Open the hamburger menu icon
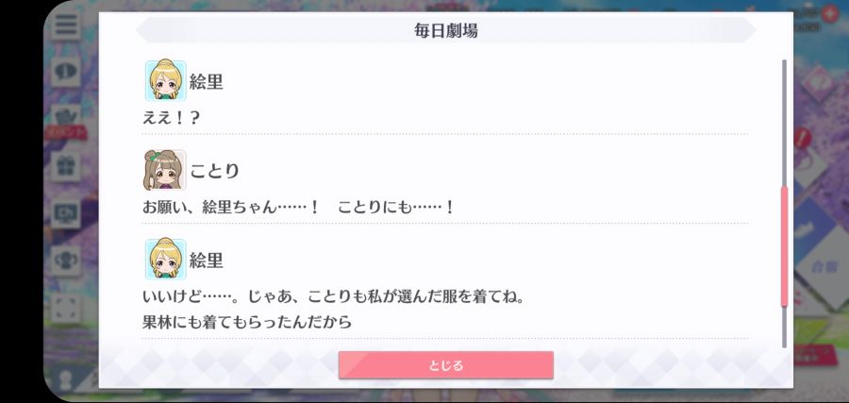This screenshot has height=403, width=849. point(66,24)
